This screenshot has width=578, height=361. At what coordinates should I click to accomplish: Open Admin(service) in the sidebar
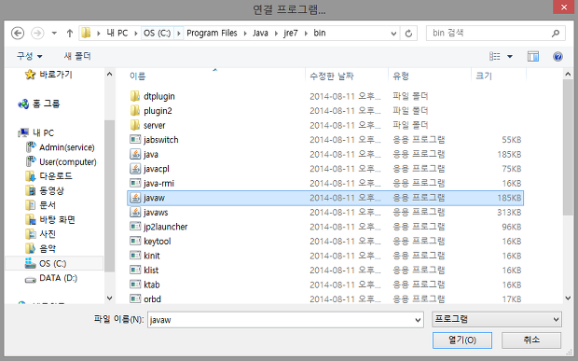[61, 147]
